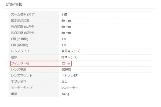Click the DCモーター motor type value
This screenshot has width=161, height=107.
point(70,88)
